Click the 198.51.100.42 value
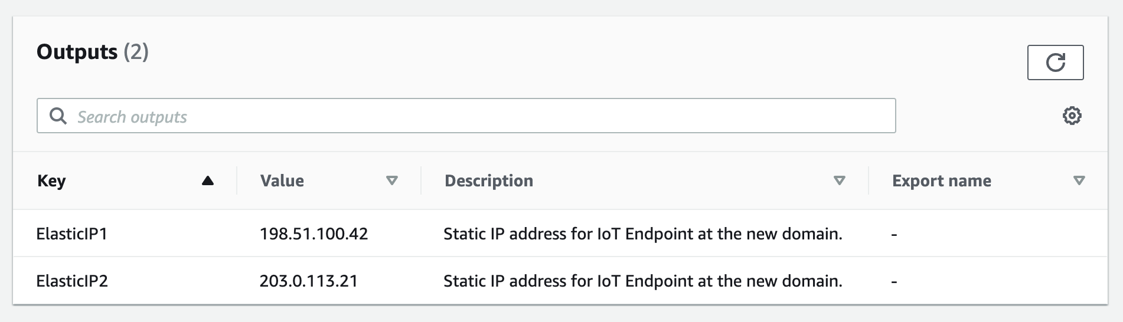1123x322 pixels. tap(314, 234)
